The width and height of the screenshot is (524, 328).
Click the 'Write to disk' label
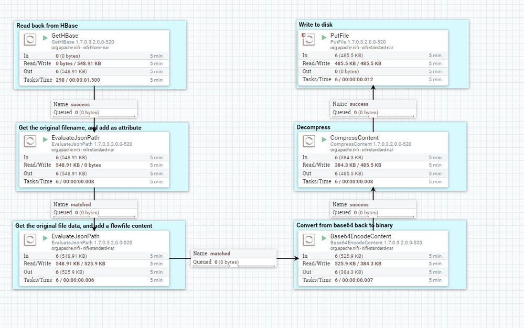(x=315, y=24)
